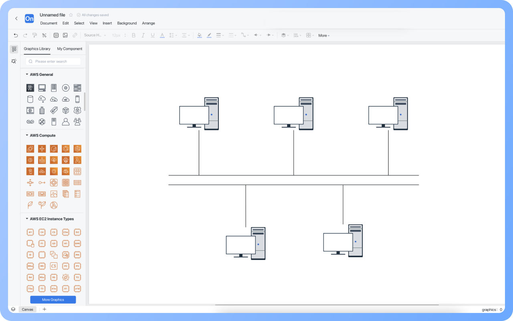Image resolution: width=513 pixels, height=321 pixels.
Task: Open the More toolbar dropdown
Action: pyautogui.click(x=324, y=36)
